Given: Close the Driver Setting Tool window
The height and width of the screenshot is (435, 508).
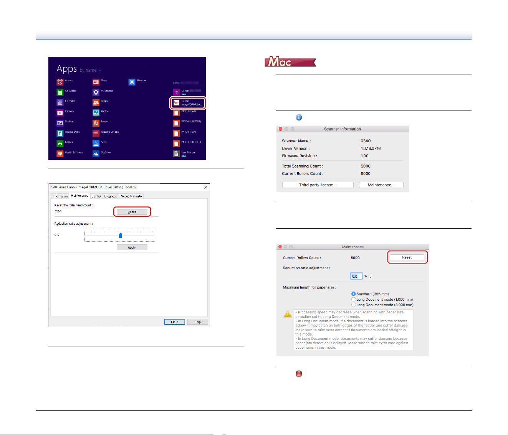Looking at the screenshot, I should 206,187.
